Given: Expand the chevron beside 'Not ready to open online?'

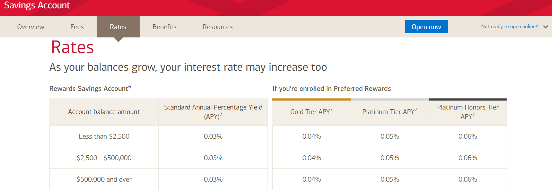Looking at the screenshot, I should pos(545,27).
